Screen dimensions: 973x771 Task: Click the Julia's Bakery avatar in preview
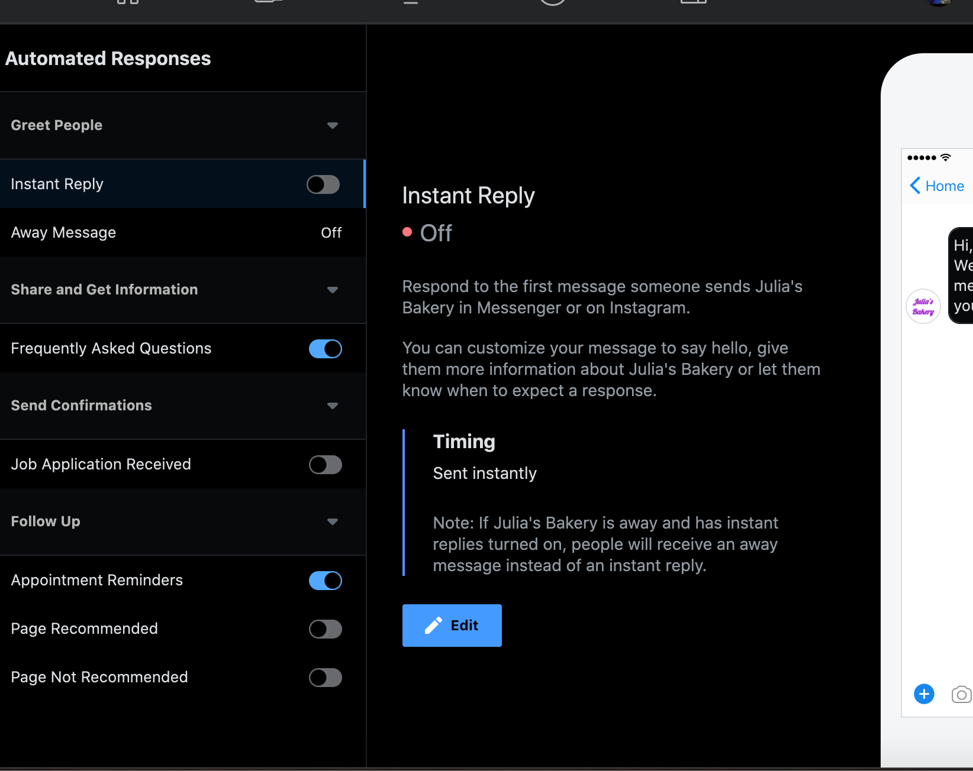[923, 306]
